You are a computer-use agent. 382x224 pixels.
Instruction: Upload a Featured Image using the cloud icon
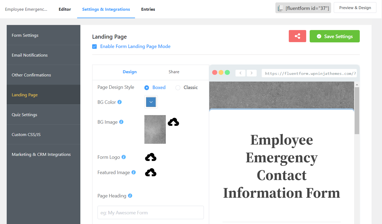point(151,172)
